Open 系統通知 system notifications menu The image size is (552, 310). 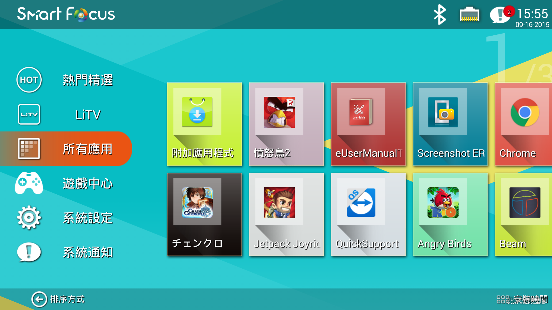pyautogui.click(x=66, y=252)
